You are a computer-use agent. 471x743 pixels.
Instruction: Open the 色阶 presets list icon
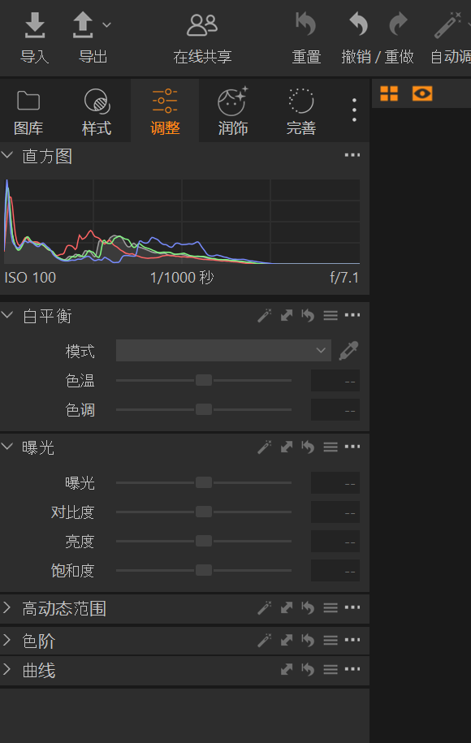coord(331,641)
